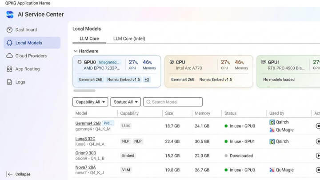This screenshot has width=320, height=180.
Task: Click the Qsirch icon in Luna8 row
Action: click(x=272, y=141)
